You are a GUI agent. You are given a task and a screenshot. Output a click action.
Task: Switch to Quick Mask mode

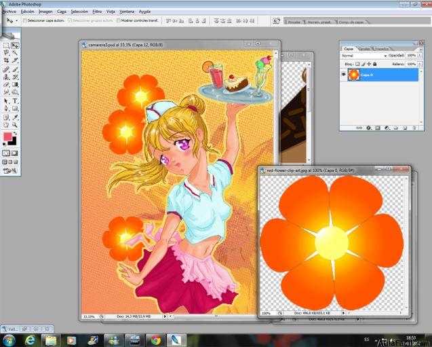point(15,153)
